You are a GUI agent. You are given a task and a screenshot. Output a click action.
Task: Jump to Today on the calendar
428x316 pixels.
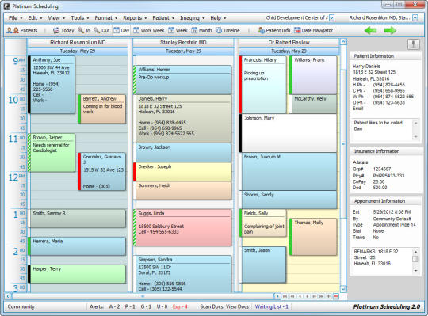pyautogui.click(x=63, y=30)
